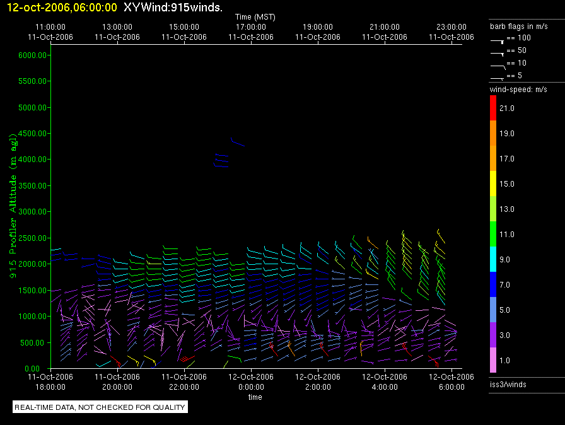Pick the yellow 15.0 wind-speed color segment
Image resolution: width=565 pixels, height=425 pixels.
click(493, 183)
